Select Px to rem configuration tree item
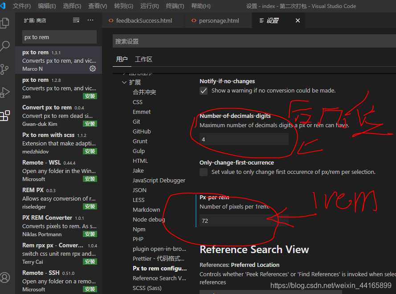This screenshot has height=294, width=396. [x=159, y=269]
